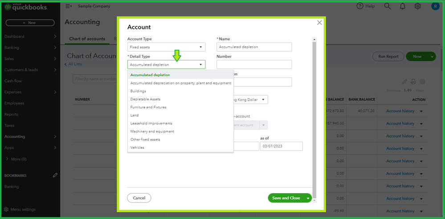Click the Number input field

[x=254, y=64]
